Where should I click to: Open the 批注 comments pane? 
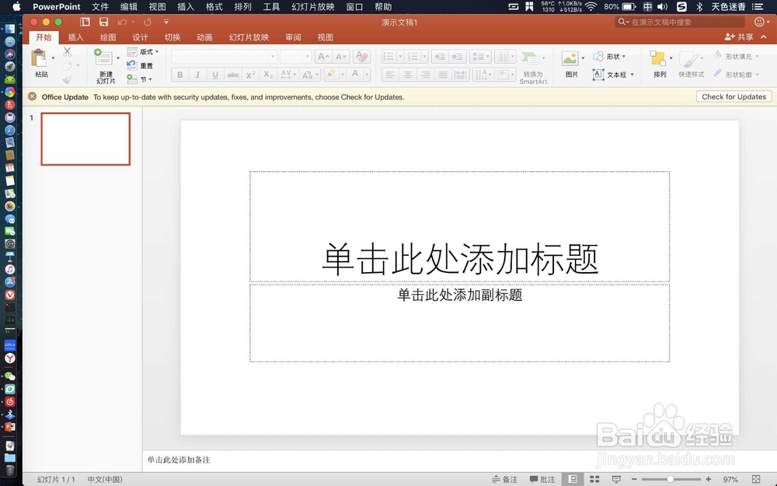542,479
